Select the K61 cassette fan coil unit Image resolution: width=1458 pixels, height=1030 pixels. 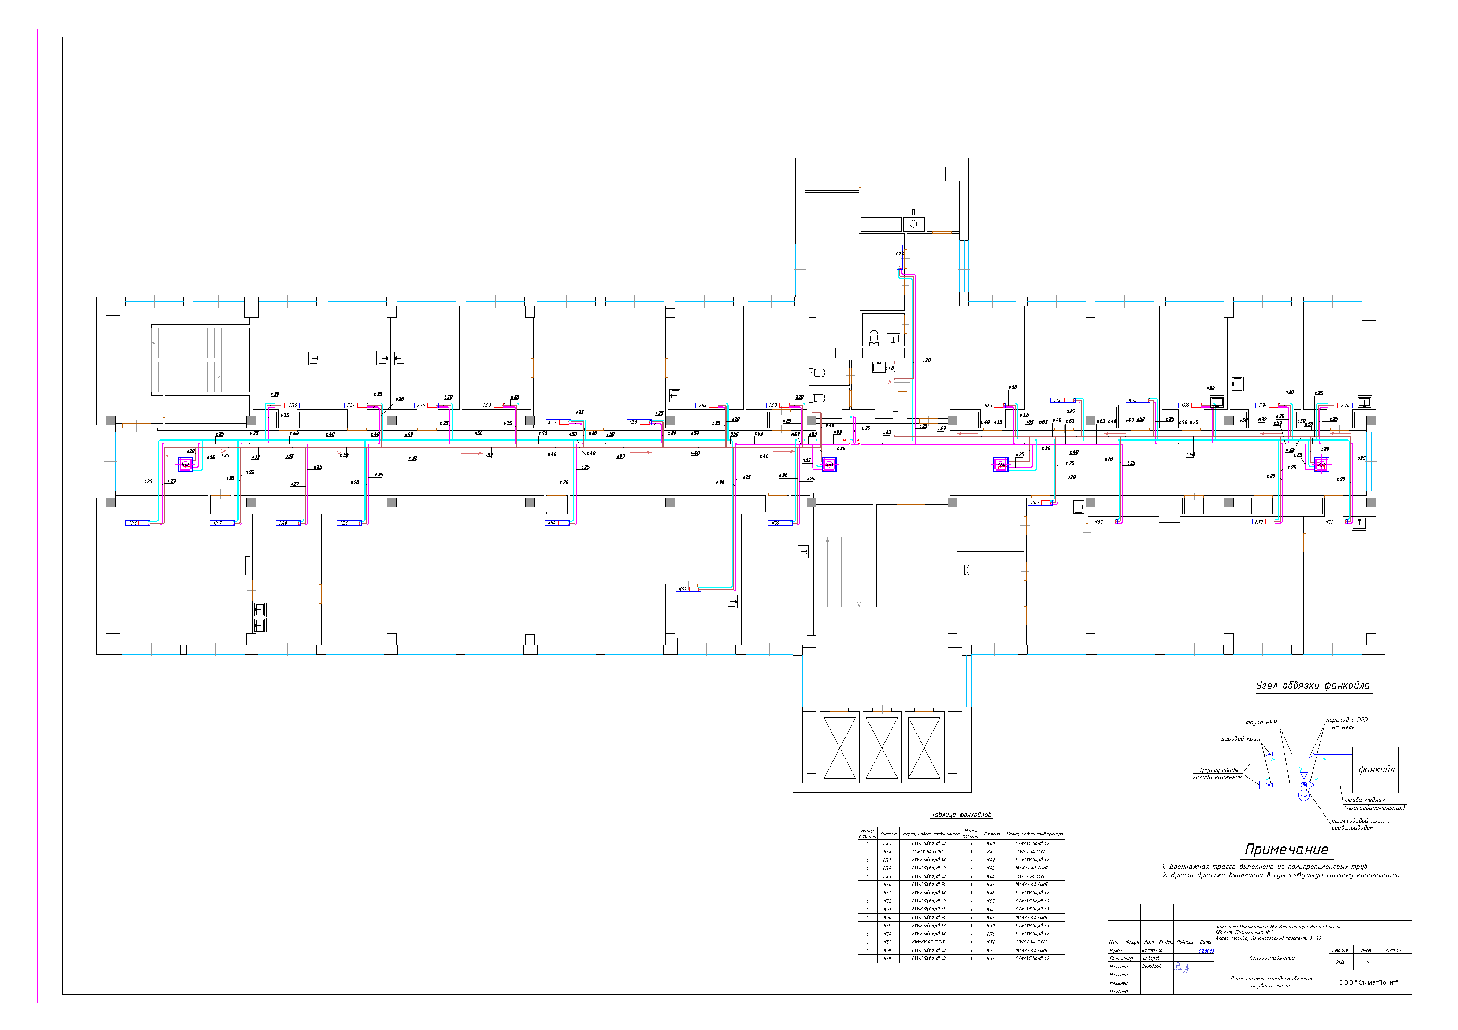coord(829,465)
